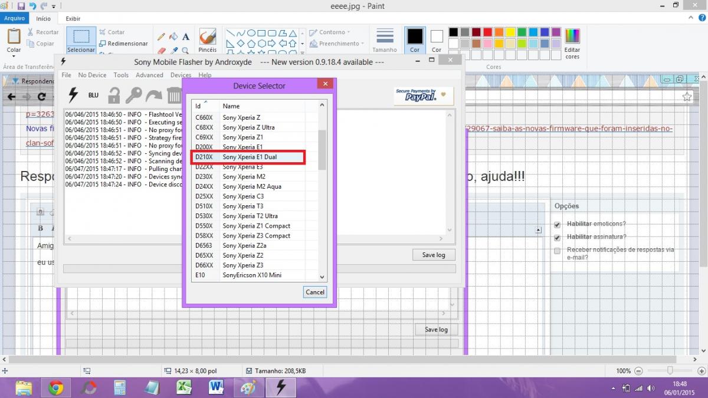Click the curved arrow icon in Flashtool toolbar
The height and width of the screenshot is (398, 708).
tap(154, 95)
